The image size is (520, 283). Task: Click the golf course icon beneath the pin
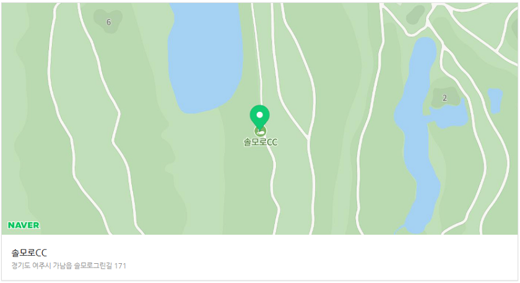pos(261,132)
